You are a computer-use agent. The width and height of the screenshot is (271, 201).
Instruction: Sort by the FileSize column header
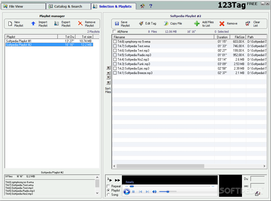(x=238, y=37)
